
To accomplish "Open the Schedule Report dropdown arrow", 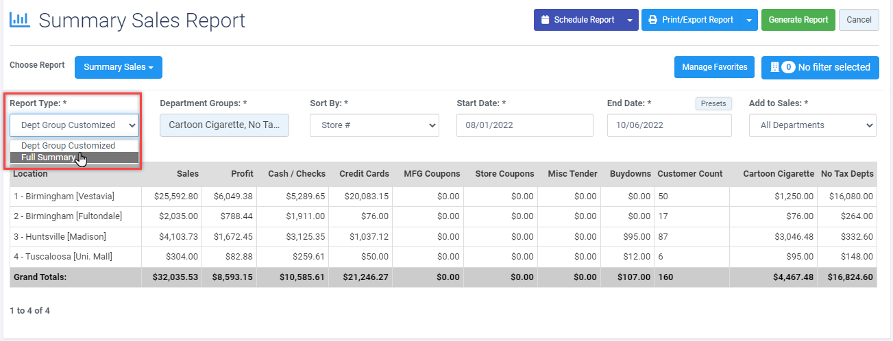I will click(630, 20).
